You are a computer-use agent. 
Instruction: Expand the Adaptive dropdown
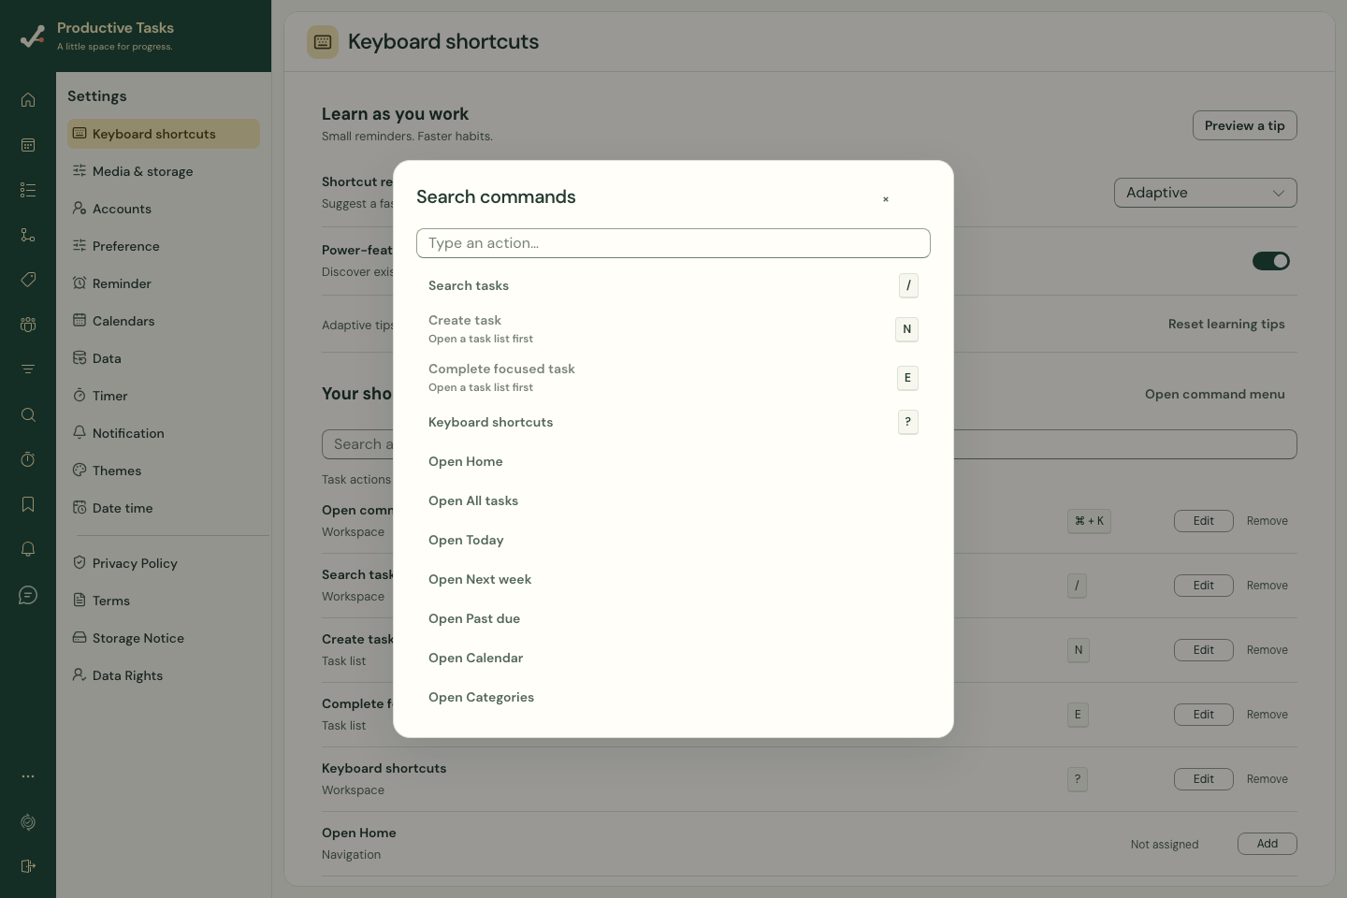(1206, 193)
